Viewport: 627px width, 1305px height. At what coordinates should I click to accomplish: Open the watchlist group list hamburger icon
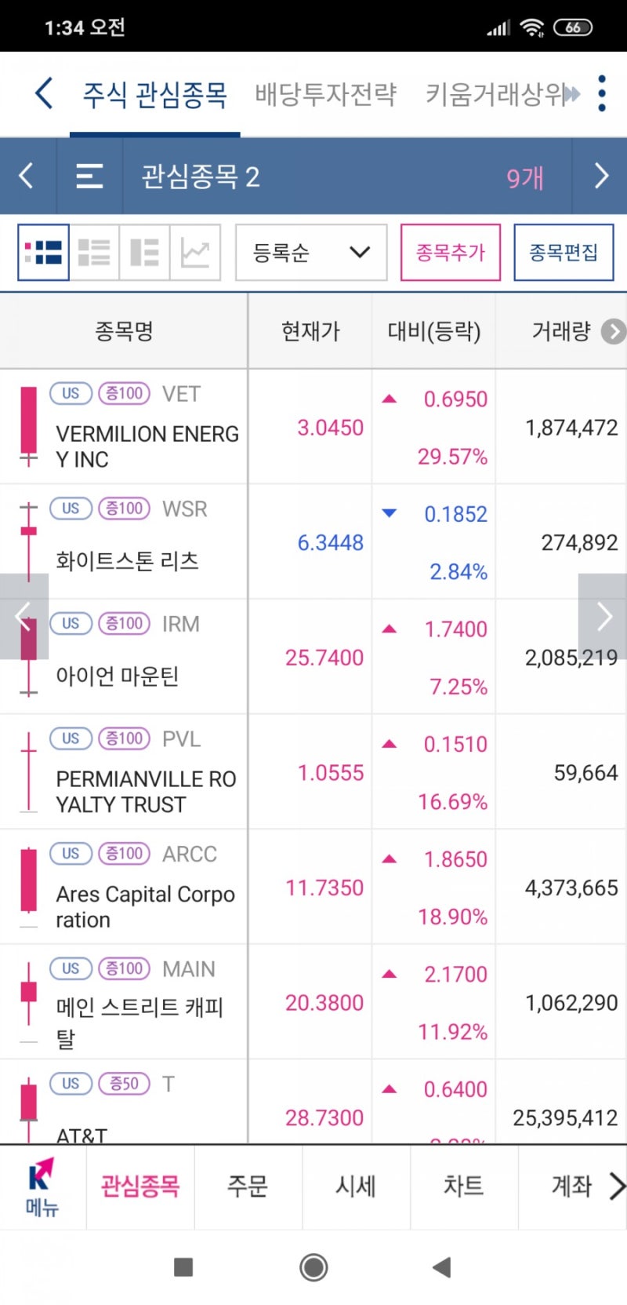tap(89, 176)
